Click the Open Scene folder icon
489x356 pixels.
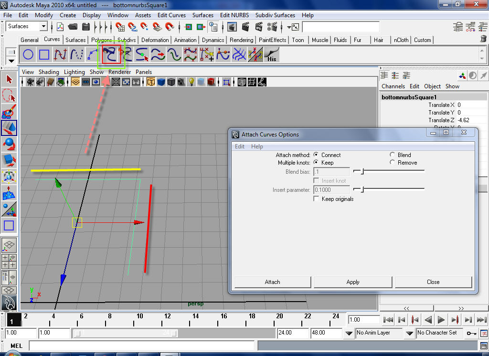[73, 27]
